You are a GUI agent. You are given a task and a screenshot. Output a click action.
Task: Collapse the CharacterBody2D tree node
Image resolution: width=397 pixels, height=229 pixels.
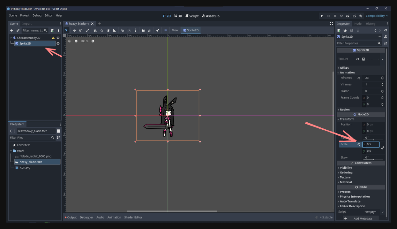[x=11, y=38]
